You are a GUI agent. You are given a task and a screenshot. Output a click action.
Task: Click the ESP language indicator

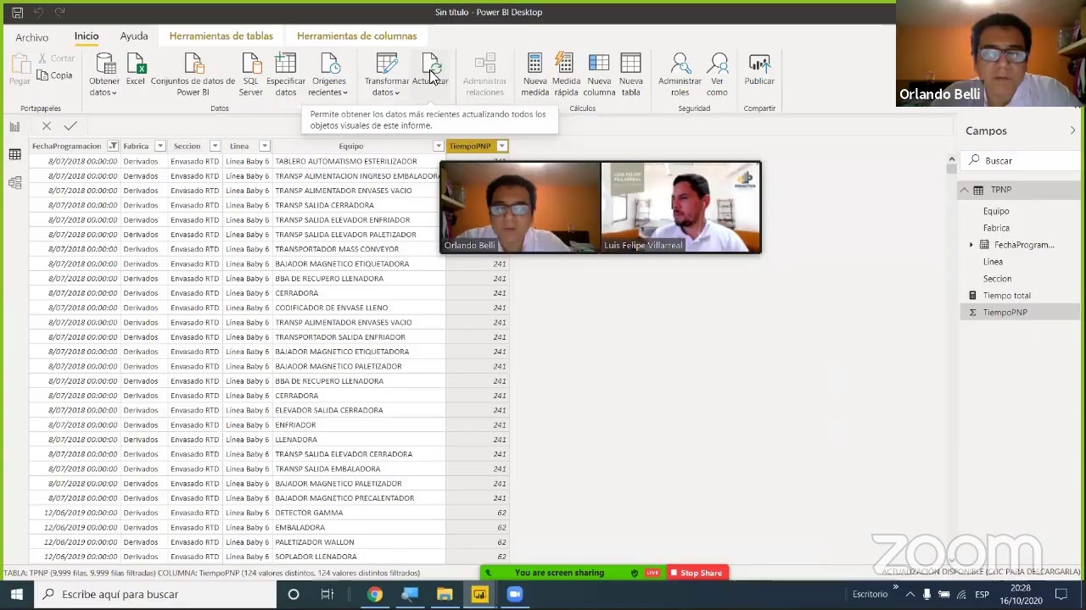(982, 594)
